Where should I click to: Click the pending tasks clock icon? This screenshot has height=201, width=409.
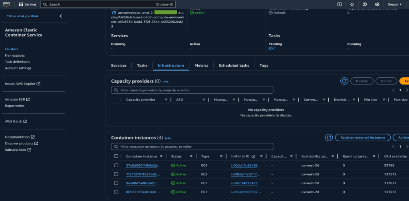click(x=270, y=49)
